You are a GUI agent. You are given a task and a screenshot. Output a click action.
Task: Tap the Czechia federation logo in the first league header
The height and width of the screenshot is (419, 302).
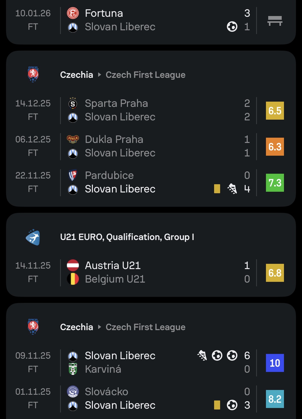click(x=33, y=74)
